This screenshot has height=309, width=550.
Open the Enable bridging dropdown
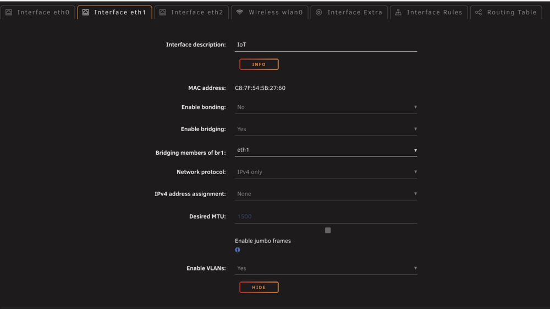(x=326, y=129)
